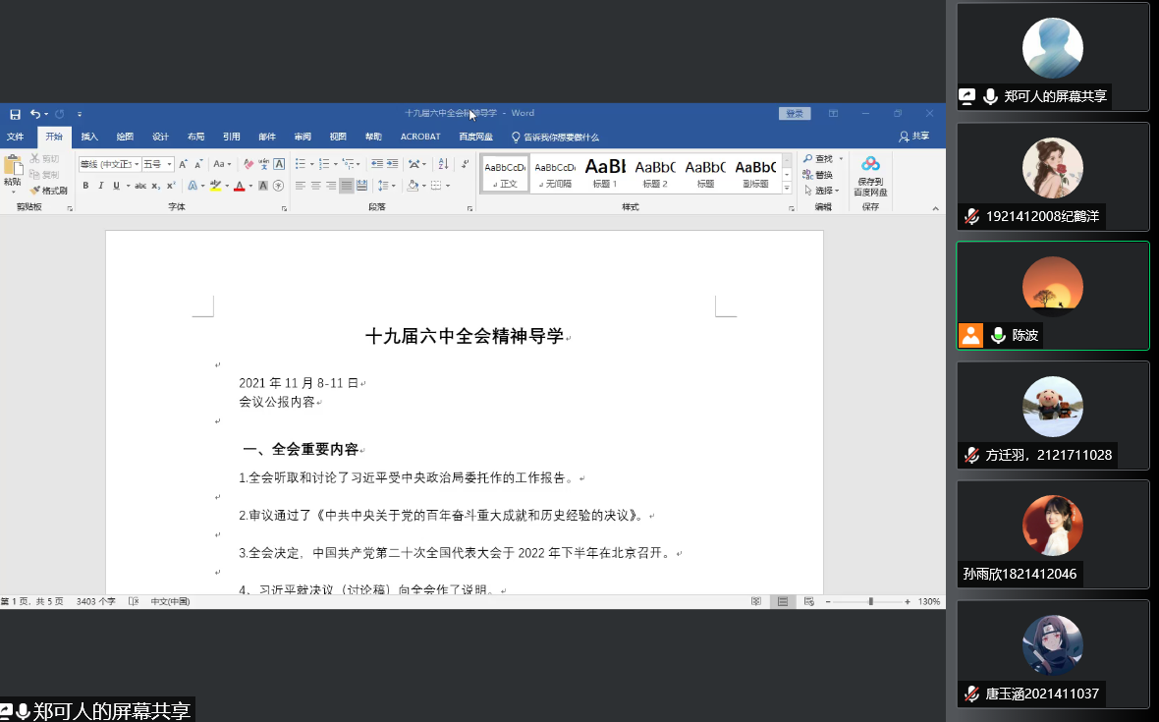The image size is (1159, 722).
Task: Click the Save icon in quick access toolbar
Action: click(15, 114)
